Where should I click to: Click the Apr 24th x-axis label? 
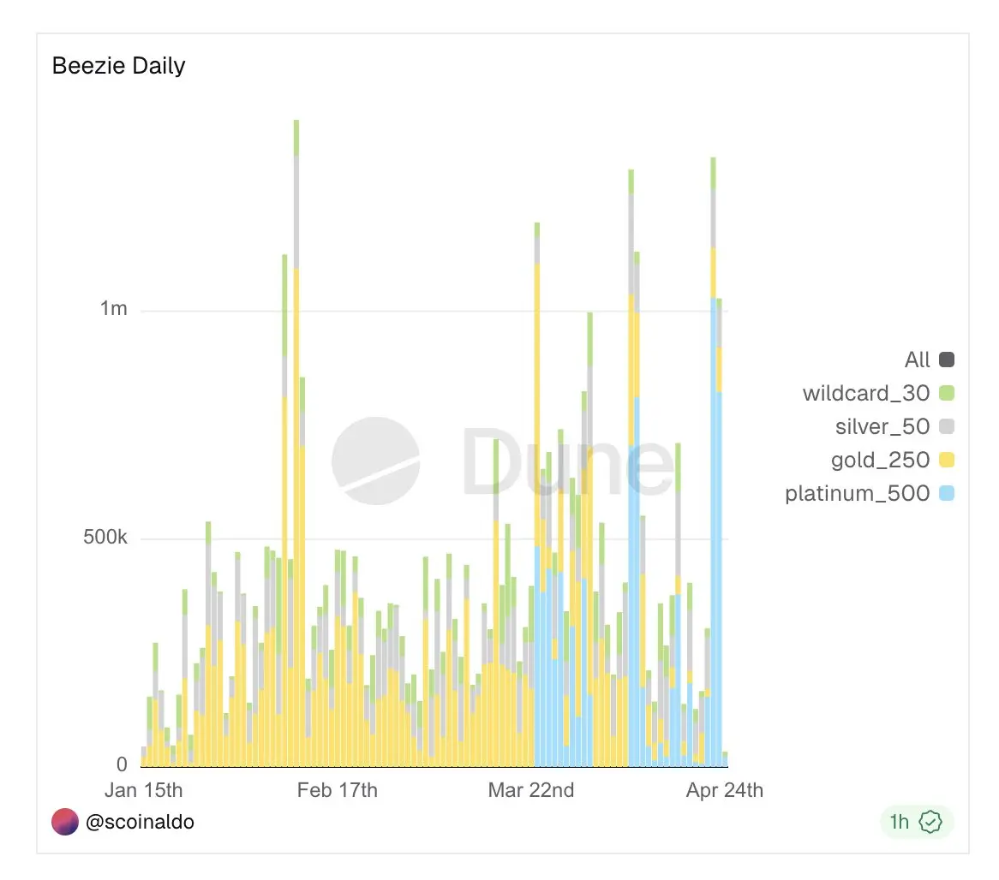click(724, 790)
